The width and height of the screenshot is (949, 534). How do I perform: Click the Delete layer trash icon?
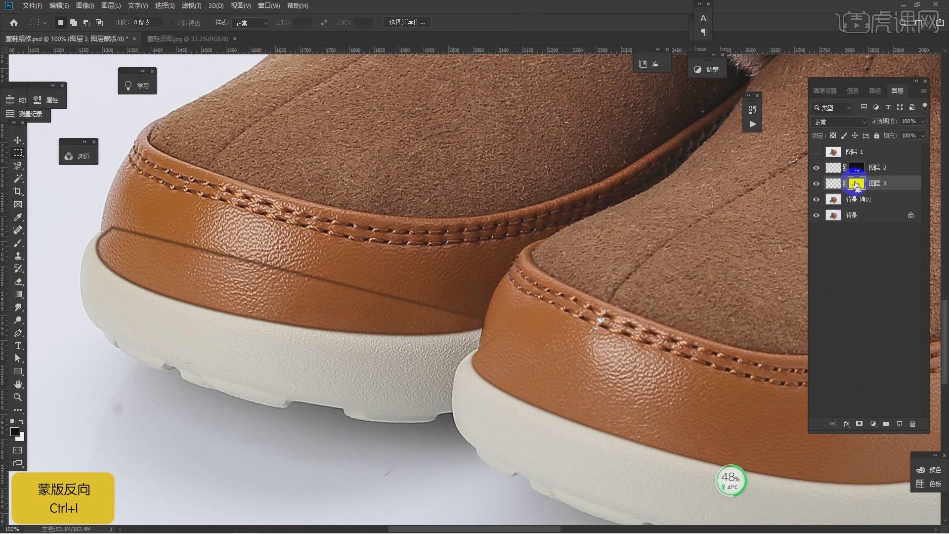pyautogui.click(x=912, y=424)
